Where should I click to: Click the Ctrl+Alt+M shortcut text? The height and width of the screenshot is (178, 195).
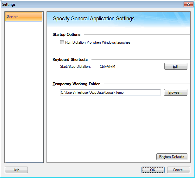click(107, 67)
